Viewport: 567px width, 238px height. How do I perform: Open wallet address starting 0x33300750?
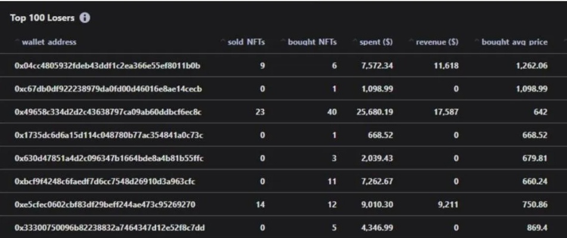coord(110,228)
